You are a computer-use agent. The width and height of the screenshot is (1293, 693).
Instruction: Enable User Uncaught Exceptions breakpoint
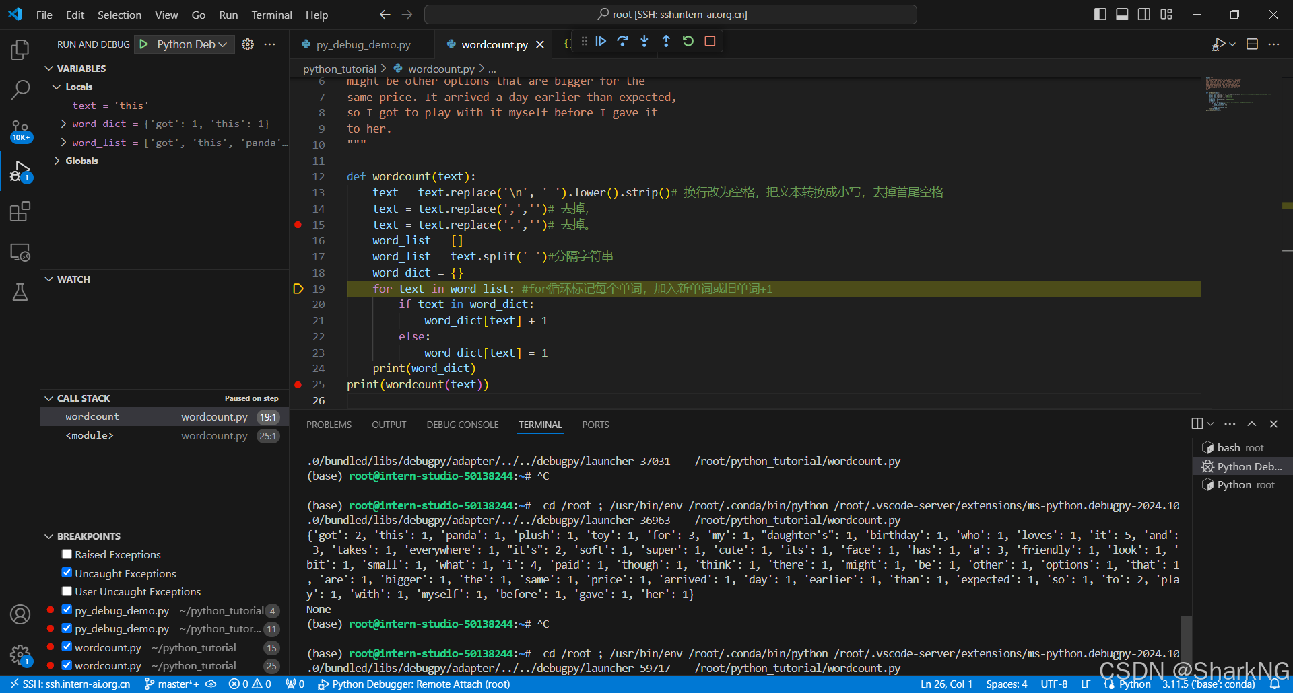pyautogui.click(x=67, y=591)
